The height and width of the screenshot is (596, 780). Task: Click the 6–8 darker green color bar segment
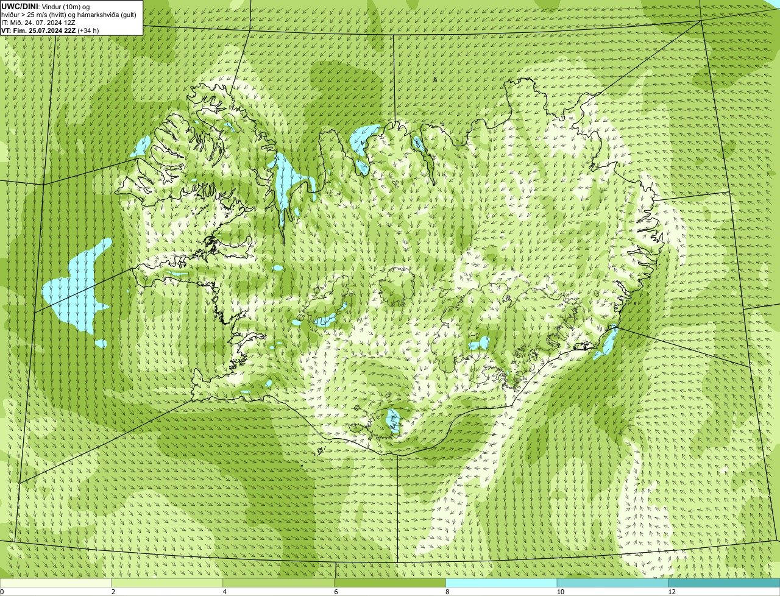click(x=390, y=583)
